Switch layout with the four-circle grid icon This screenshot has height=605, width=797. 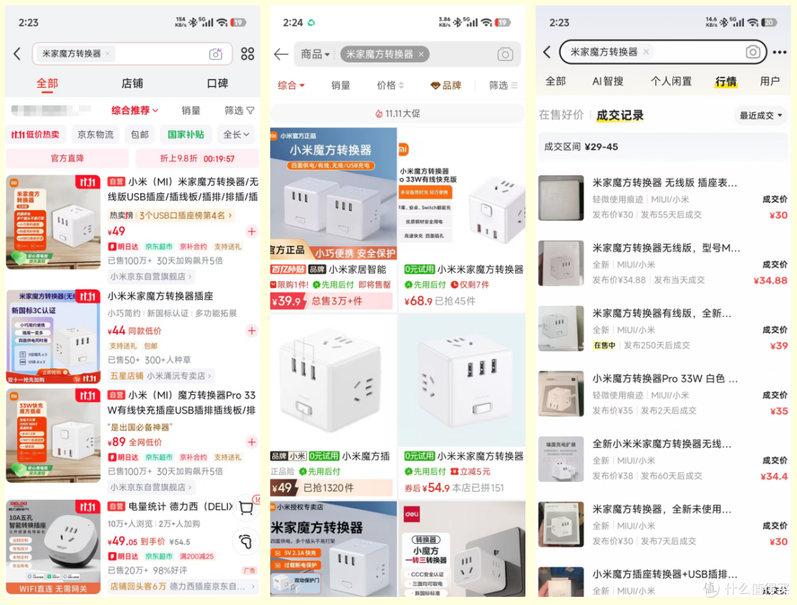[247, 54]
